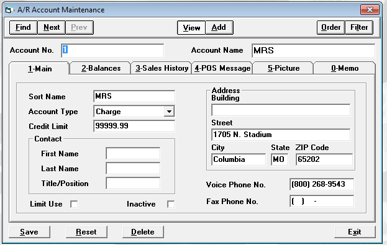The width and height of the screenshot is (387, 245).
Task: Open the 4-POS Message tab
Action: [222, 68]
